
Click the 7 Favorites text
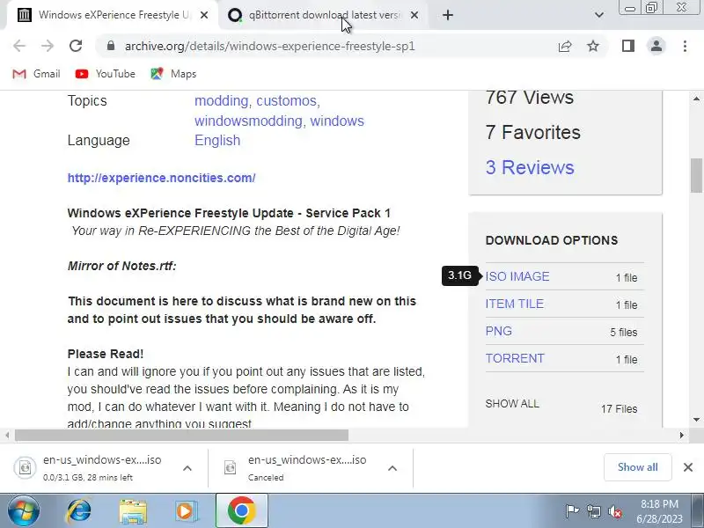(533, 133)
